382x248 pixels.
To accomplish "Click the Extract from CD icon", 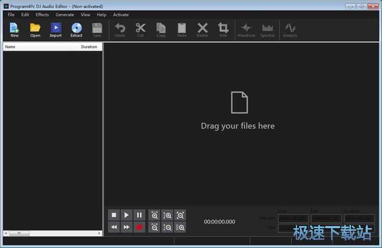I will [x=76, y=30].
